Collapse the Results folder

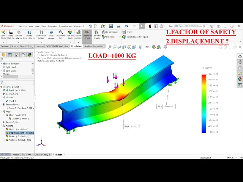(x=2, y=126)
